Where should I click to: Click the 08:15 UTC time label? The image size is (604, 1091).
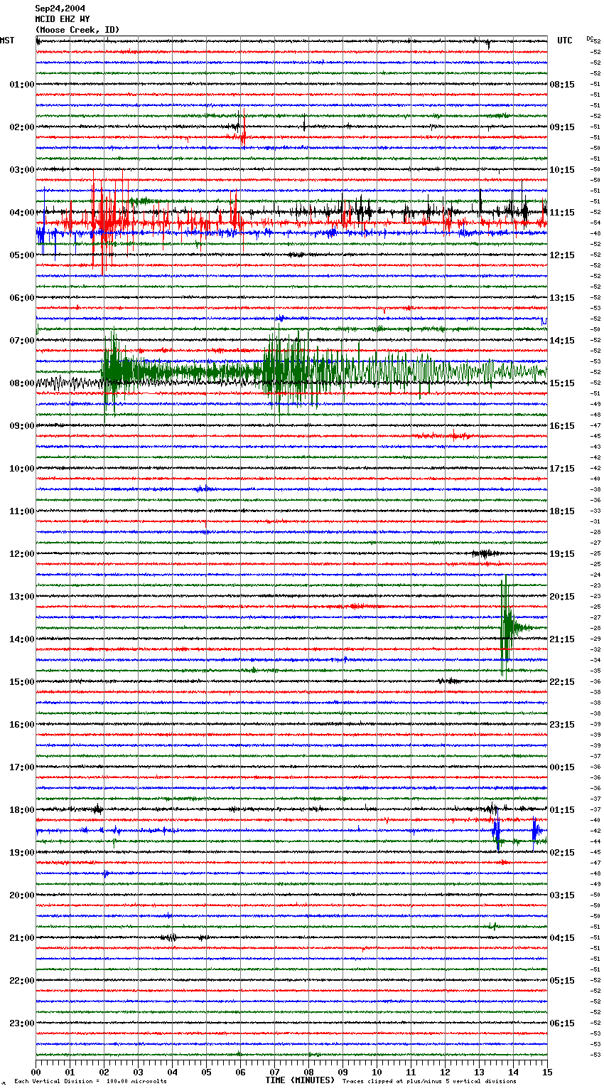pos(562,85)
